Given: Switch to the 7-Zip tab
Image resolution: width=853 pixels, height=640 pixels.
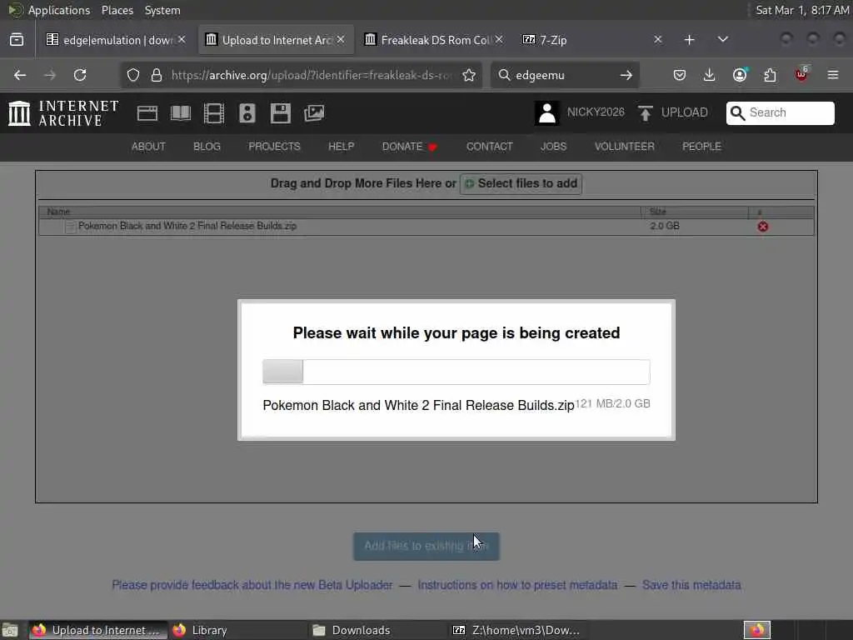Looking at the screenshot, I should coord(593,40).
